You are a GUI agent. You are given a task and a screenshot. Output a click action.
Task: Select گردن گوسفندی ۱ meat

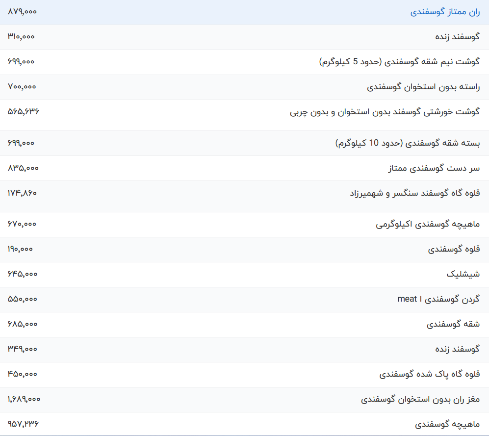click(x=438, y=299)
